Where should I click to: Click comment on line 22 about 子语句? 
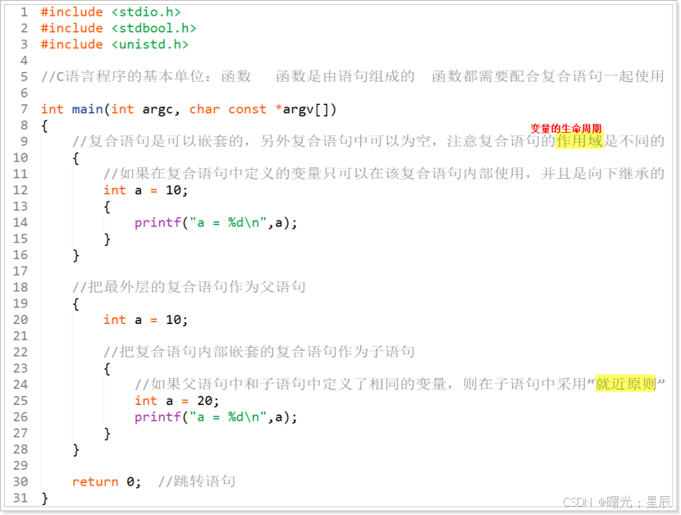pos(258,352)
